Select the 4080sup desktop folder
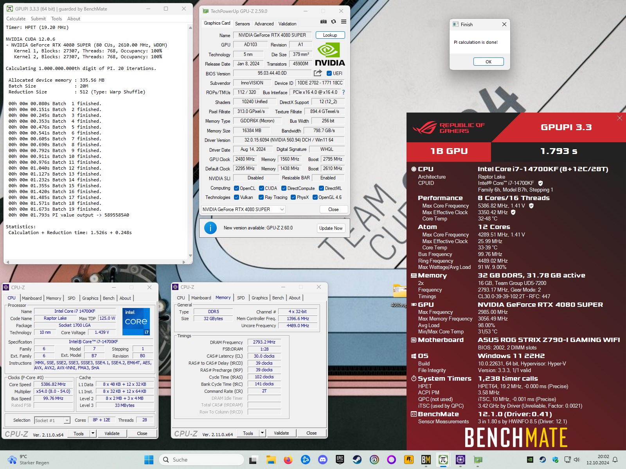Viewport: 626px width, 469px height. [x=400, y=295]
